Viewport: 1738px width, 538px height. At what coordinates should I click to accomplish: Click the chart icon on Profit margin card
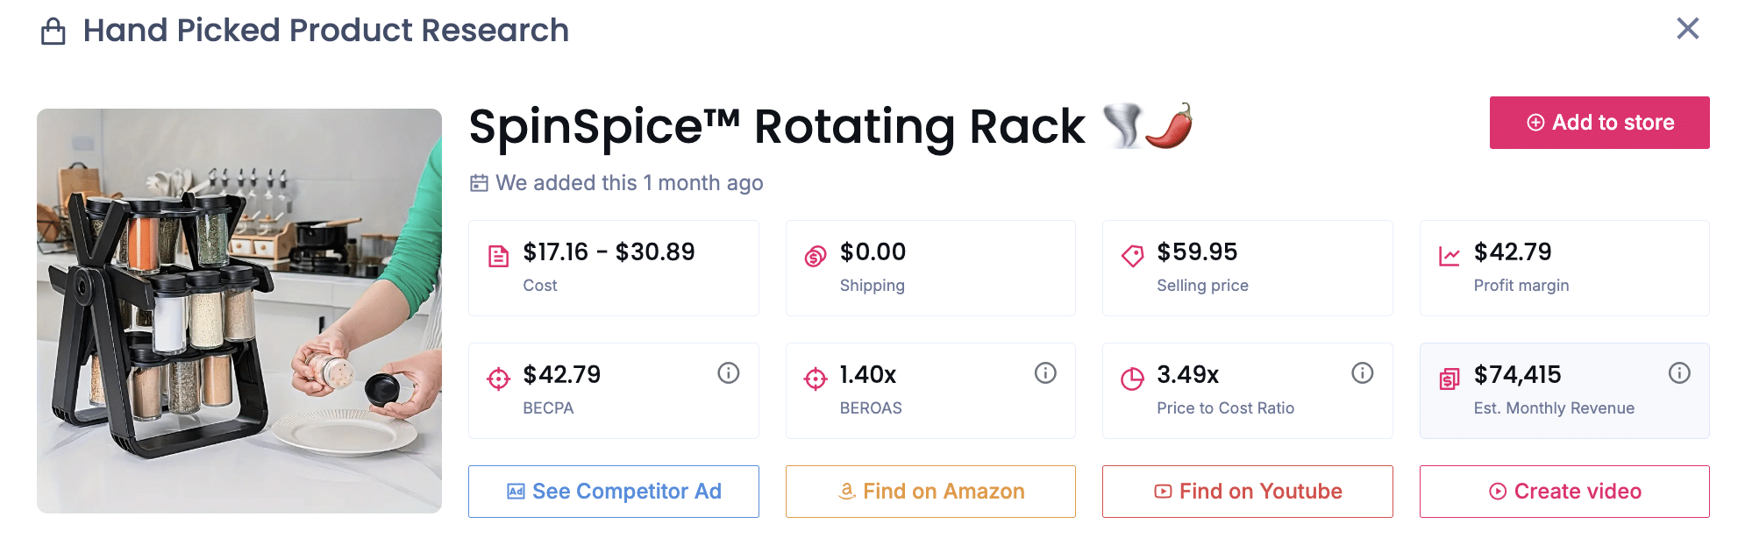click(1450, 256)
